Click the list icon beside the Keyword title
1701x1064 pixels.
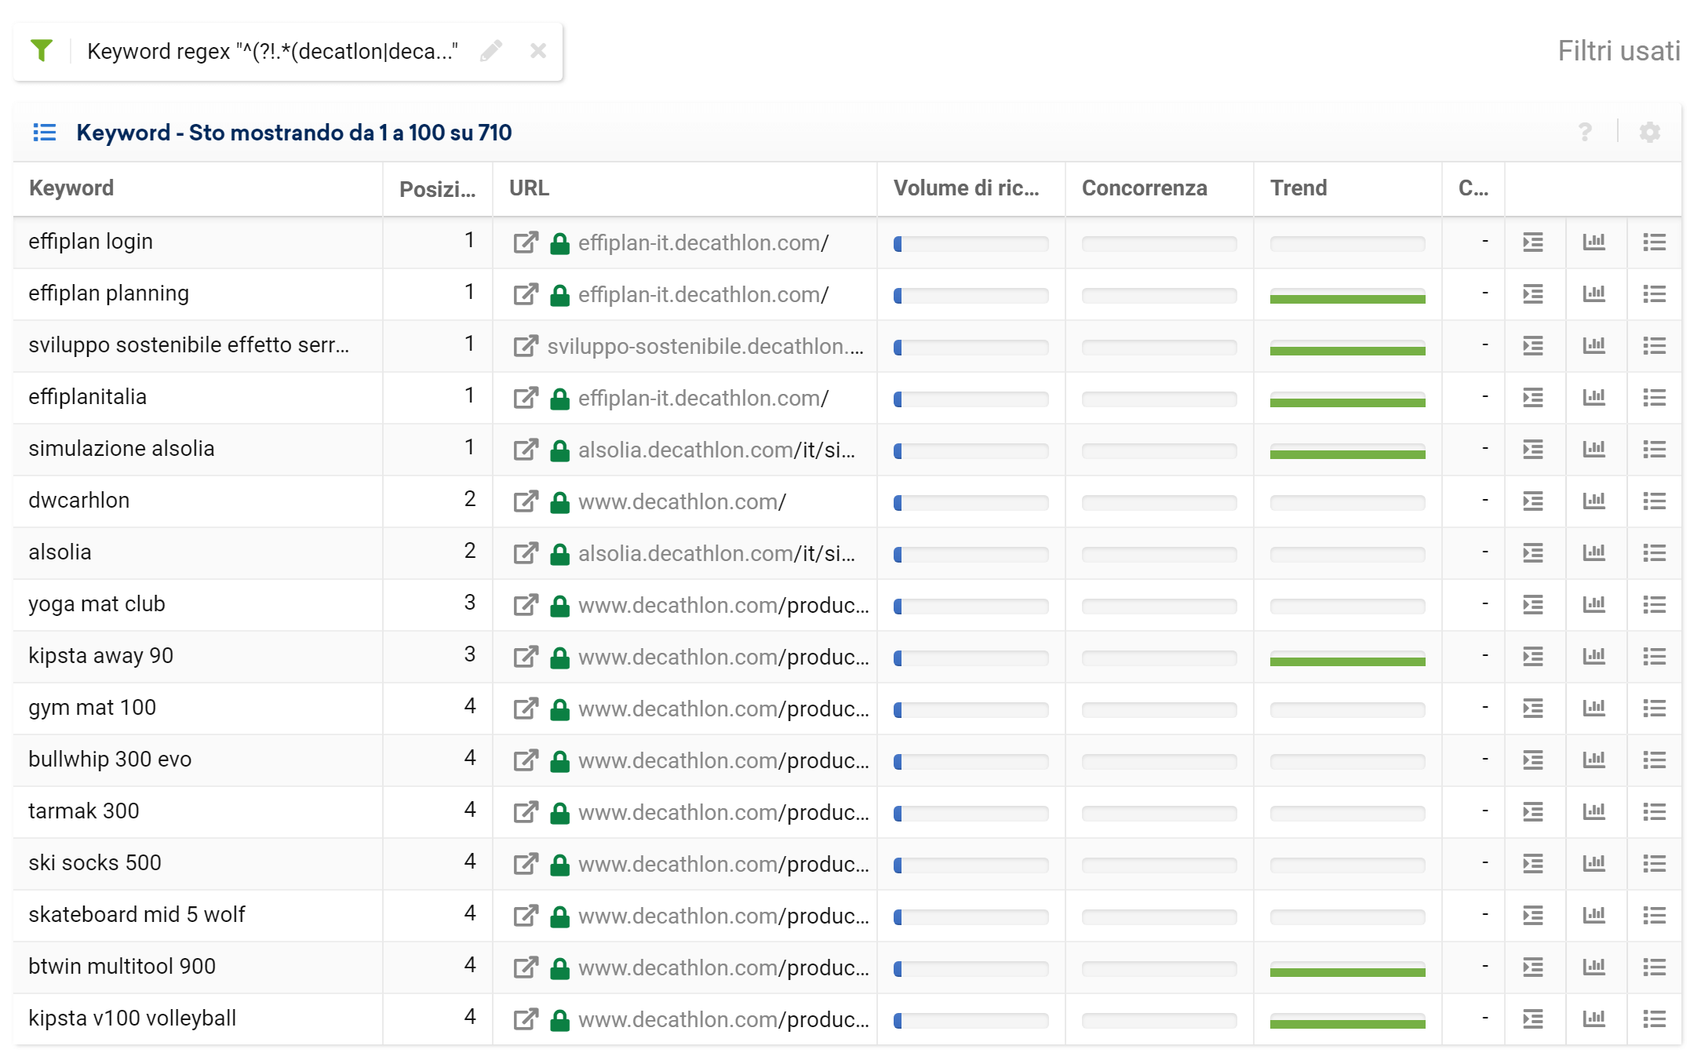pyautogui.click(x=45, y=132)
